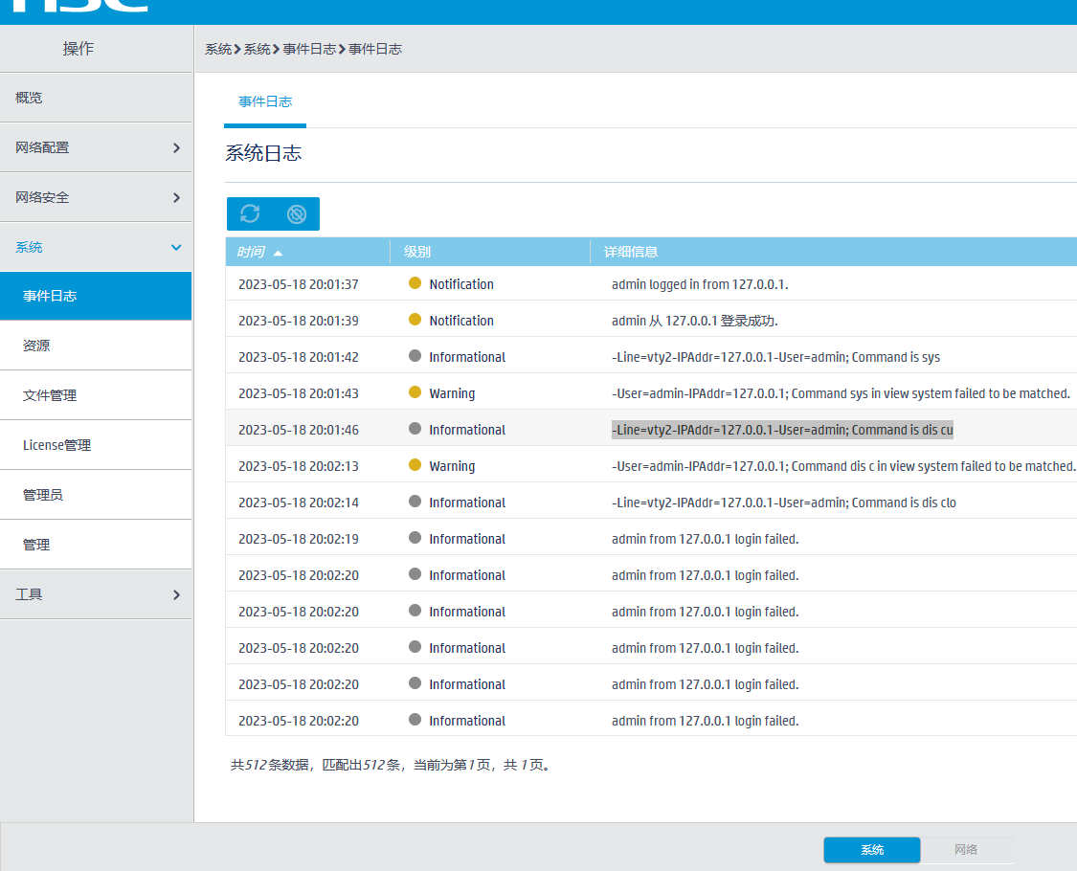Click highlighted 'Command is dis cu' detail
Viewport: 1077px width, 871px height.
(782, 430)
